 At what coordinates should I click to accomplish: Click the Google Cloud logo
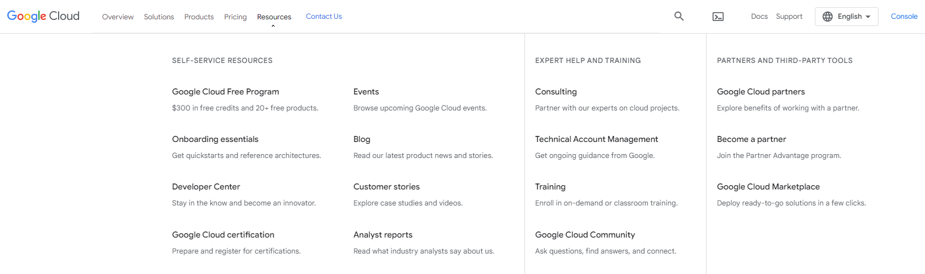coord(43,16)
